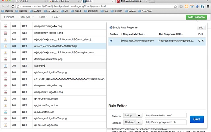211x132 pixels.
Task: Open the weizoo bookmark folder
Action: (x=130, y=11)
